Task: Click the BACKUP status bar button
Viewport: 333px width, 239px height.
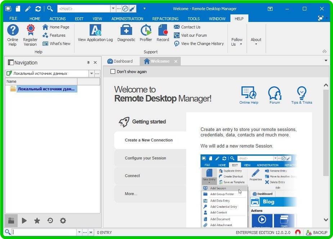Action: coord(316,233)
